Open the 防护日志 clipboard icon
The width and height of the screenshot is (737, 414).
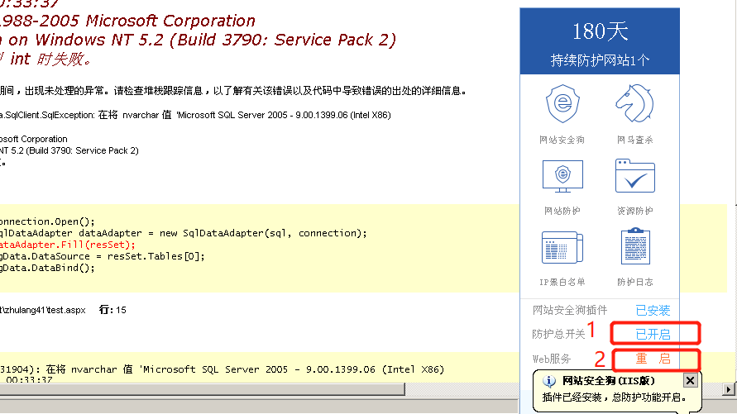click(635, 246)
